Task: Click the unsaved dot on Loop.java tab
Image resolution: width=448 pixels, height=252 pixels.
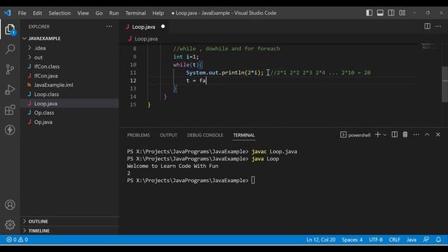Action: tap(163, 27)
